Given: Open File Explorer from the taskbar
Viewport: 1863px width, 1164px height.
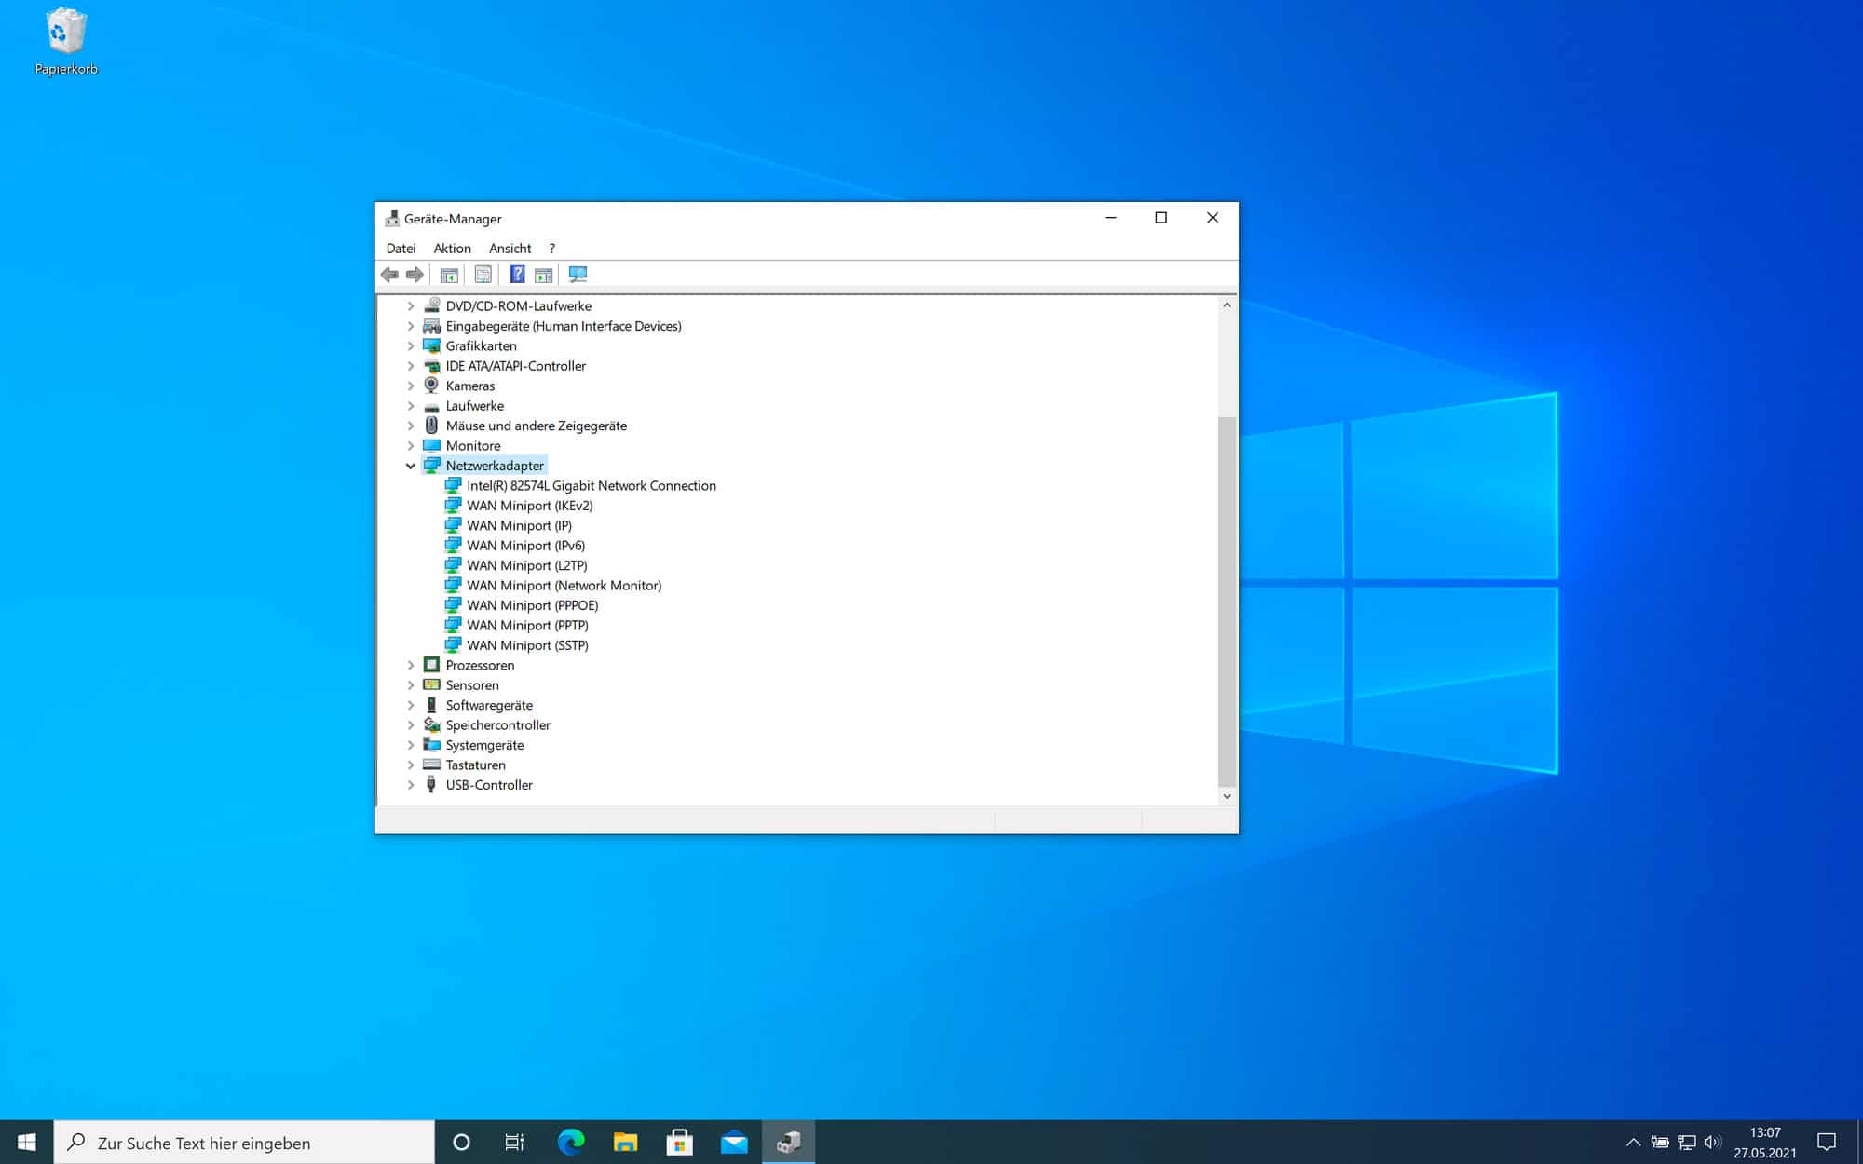Looking at the screenshot, I should click(625, 1142).
